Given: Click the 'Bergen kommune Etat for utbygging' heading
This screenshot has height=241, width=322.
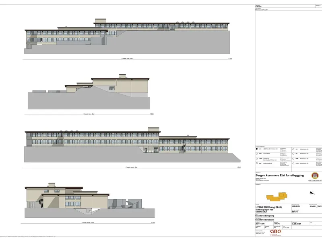Looking at the screenshot, I should [279, 176].
